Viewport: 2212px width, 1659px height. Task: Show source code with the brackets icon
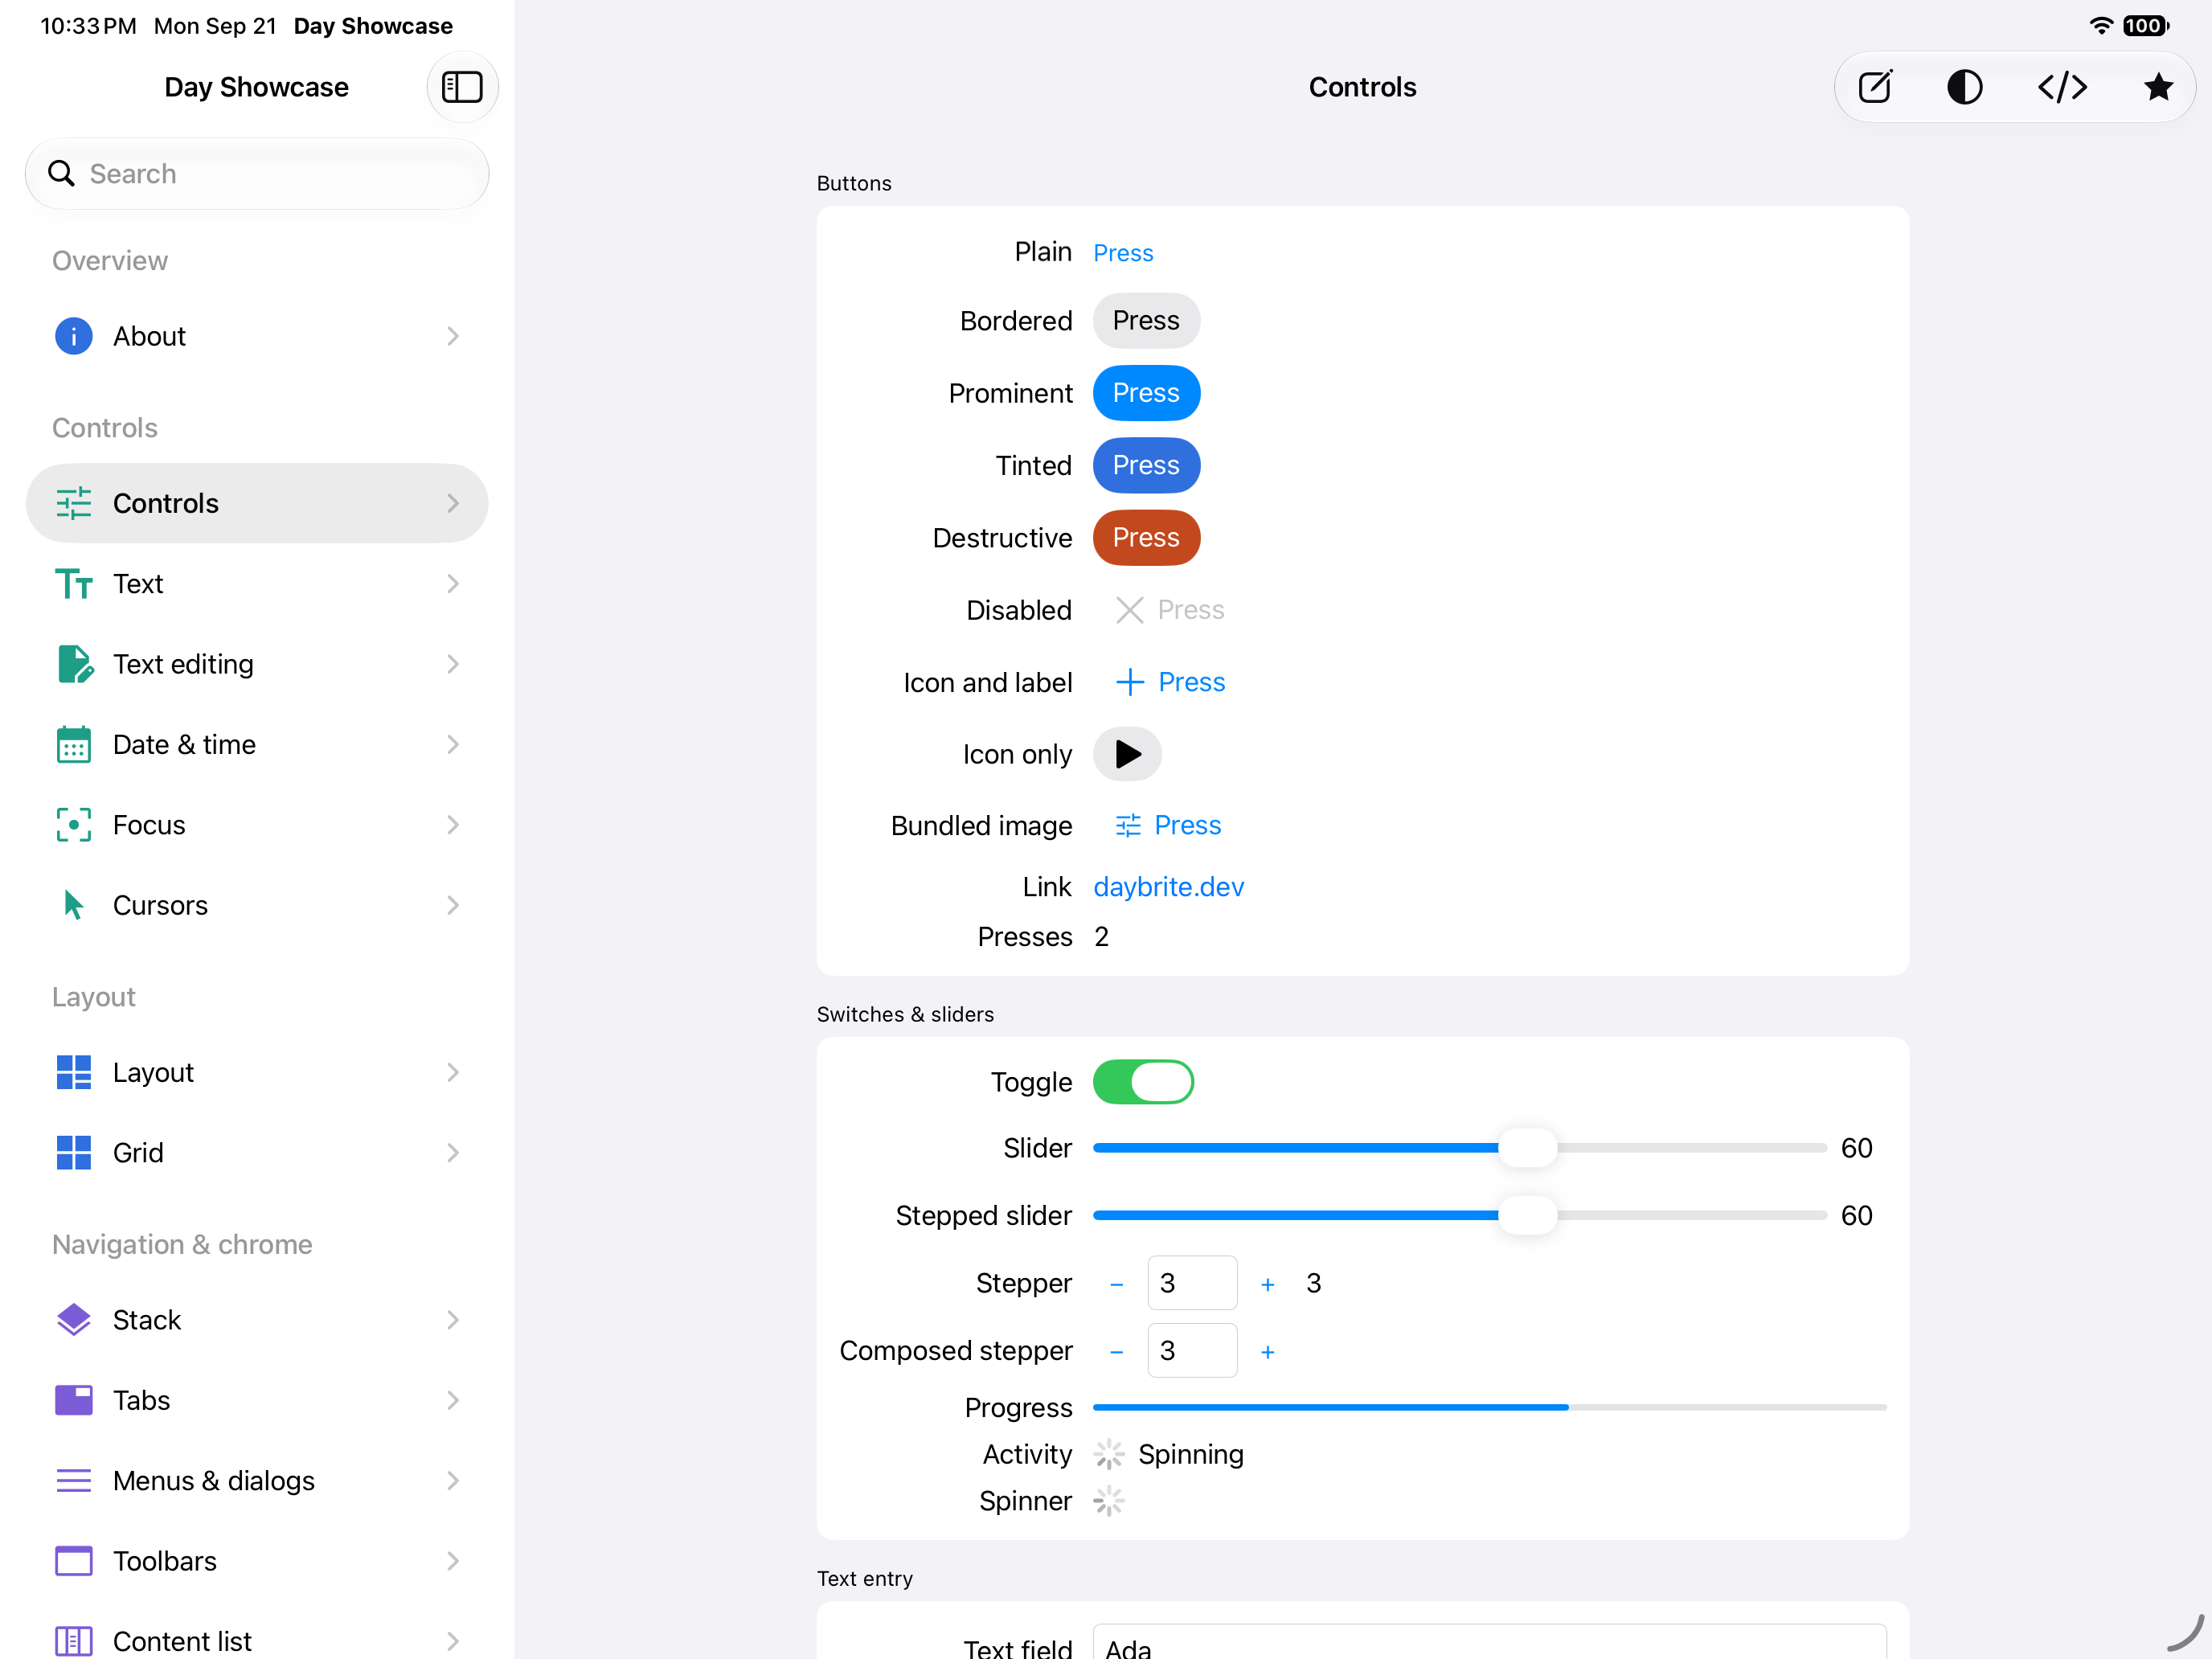tap(2062, 87)
